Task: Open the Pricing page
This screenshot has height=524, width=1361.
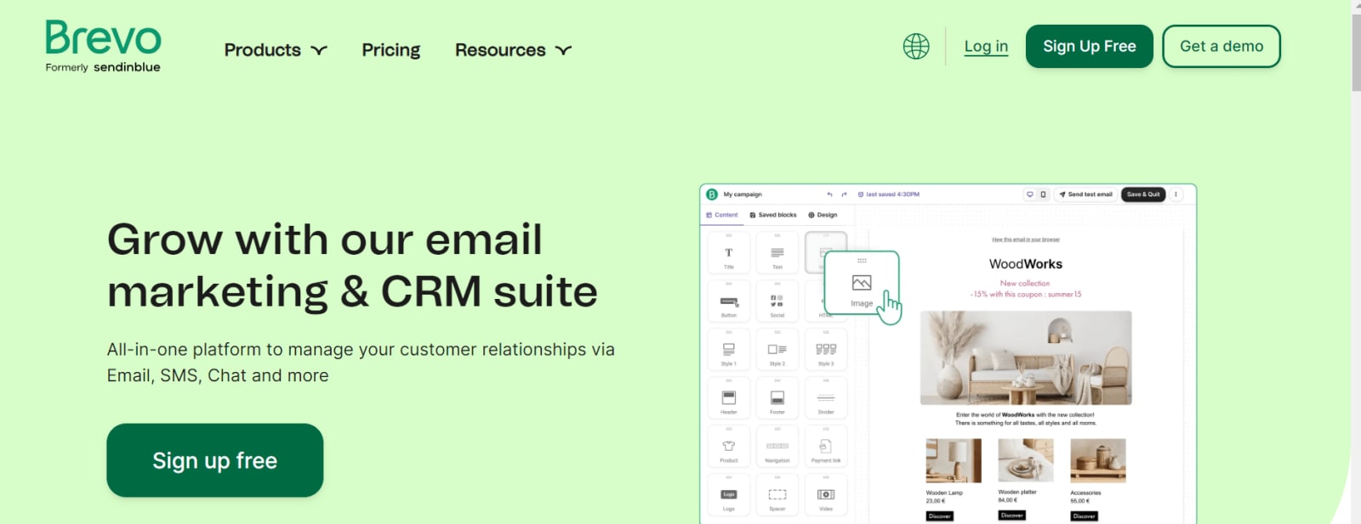Action: 391,50
